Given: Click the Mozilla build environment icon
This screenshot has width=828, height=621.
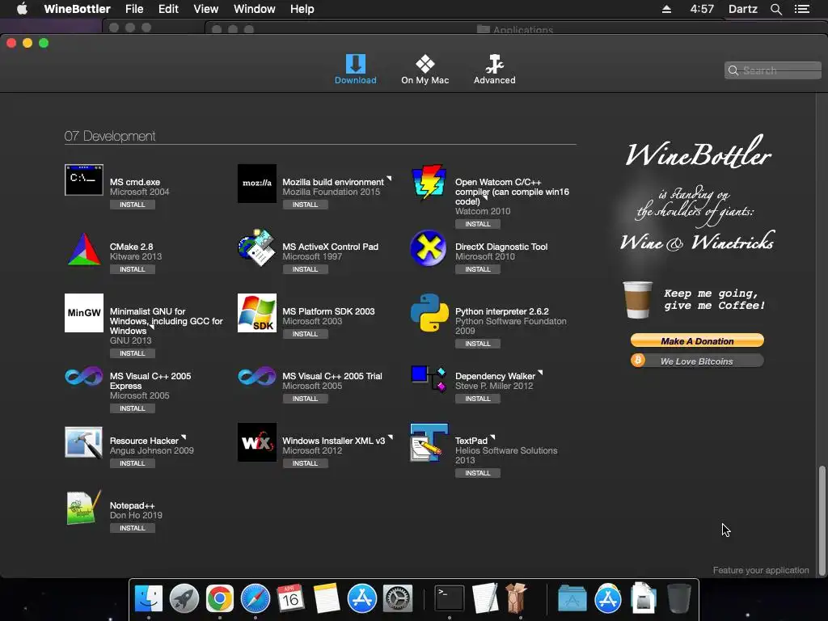Looking at the screenshot, I should click(256, 184).
